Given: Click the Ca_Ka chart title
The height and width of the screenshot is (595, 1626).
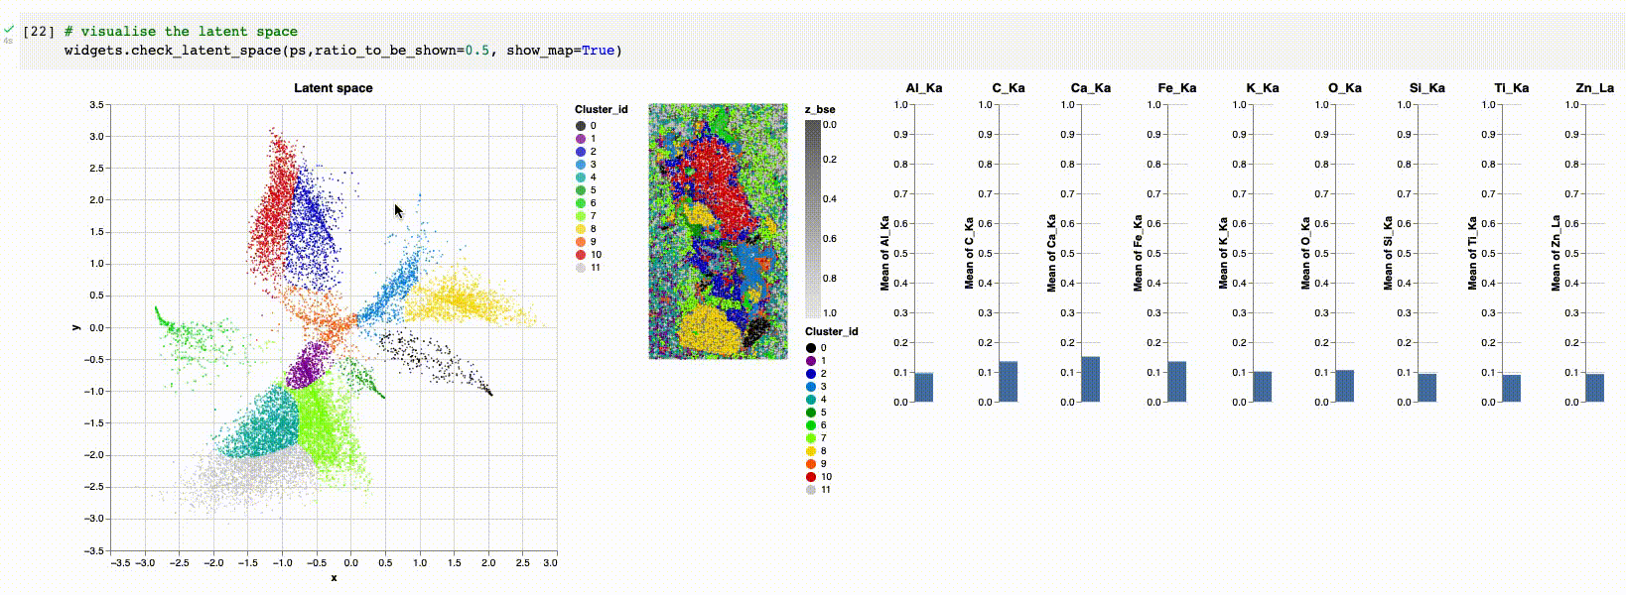Looking at the screenshot, I should pos(1091,88).
